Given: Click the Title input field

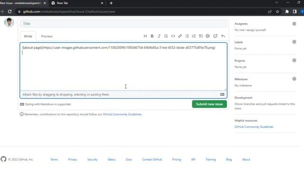Looking at the screenshot, I should pos(123,24).
